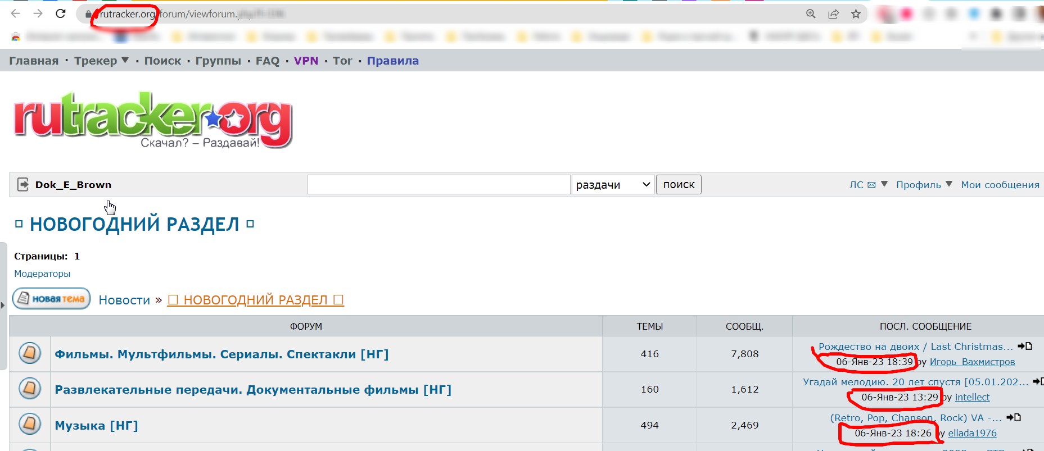Open the Dok_E_Brown username link

(73, 185)
